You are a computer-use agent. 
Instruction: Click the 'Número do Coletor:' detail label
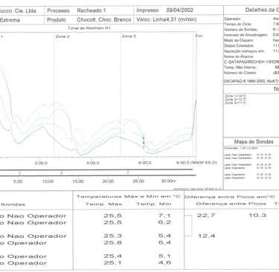pyautogui.click(x=240, y=73)
